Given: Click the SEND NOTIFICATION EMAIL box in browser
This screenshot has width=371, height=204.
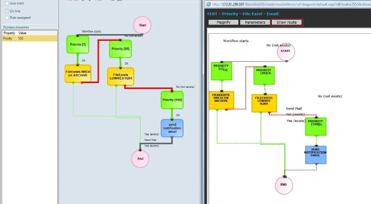Looking at the screenshot, I should click(x=316, y=154).
